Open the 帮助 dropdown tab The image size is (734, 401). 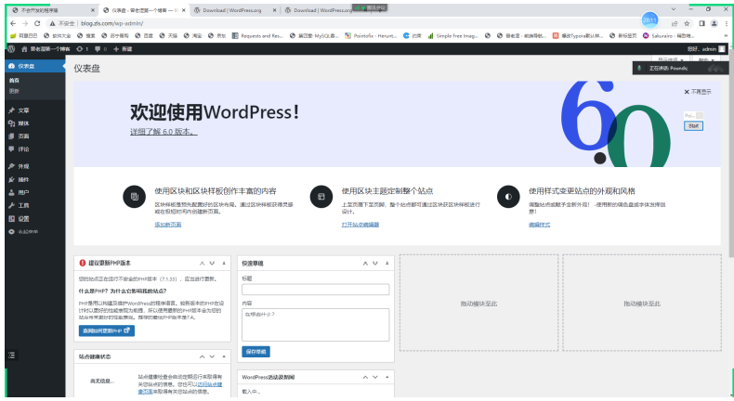click(x=706, y=59)
